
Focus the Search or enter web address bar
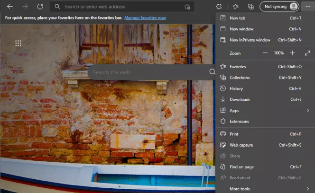click(x=122, y=7)
